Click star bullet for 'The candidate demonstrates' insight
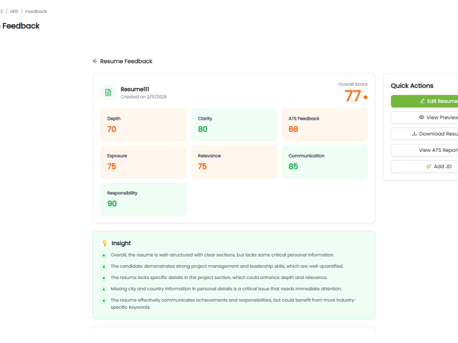This screenshot has width=458, height=343. coord(104,267)
